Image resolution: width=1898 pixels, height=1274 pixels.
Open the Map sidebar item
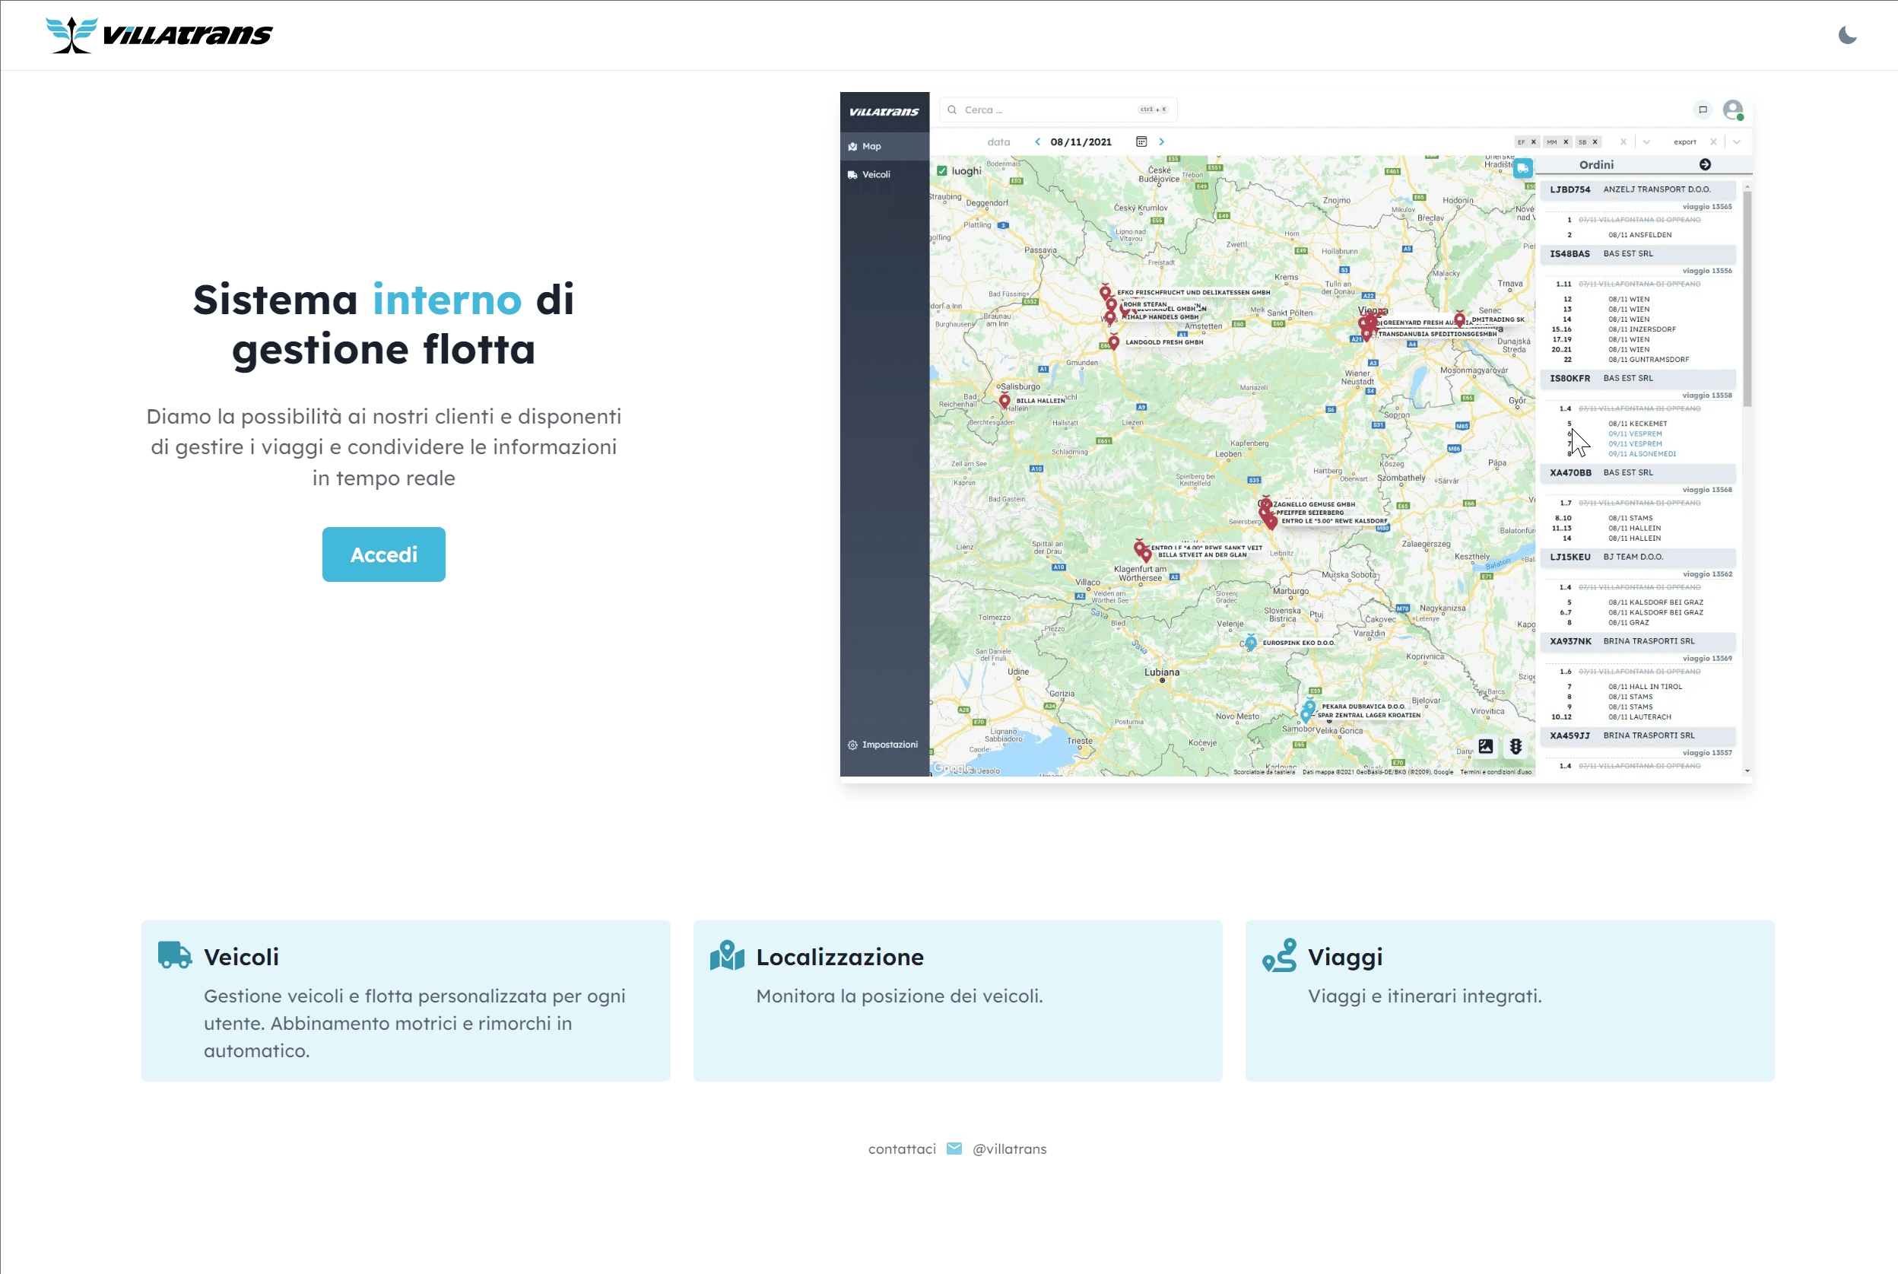click(x=871, y=146)
